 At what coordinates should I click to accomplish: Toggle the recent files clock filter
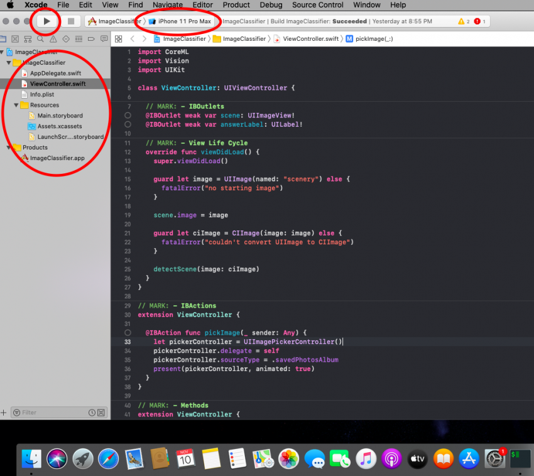point(92,413)
